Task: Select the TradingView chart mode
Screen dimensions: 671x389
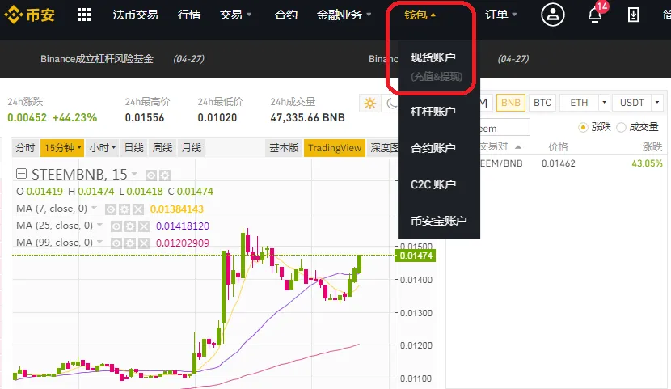Action: (335, 148)
